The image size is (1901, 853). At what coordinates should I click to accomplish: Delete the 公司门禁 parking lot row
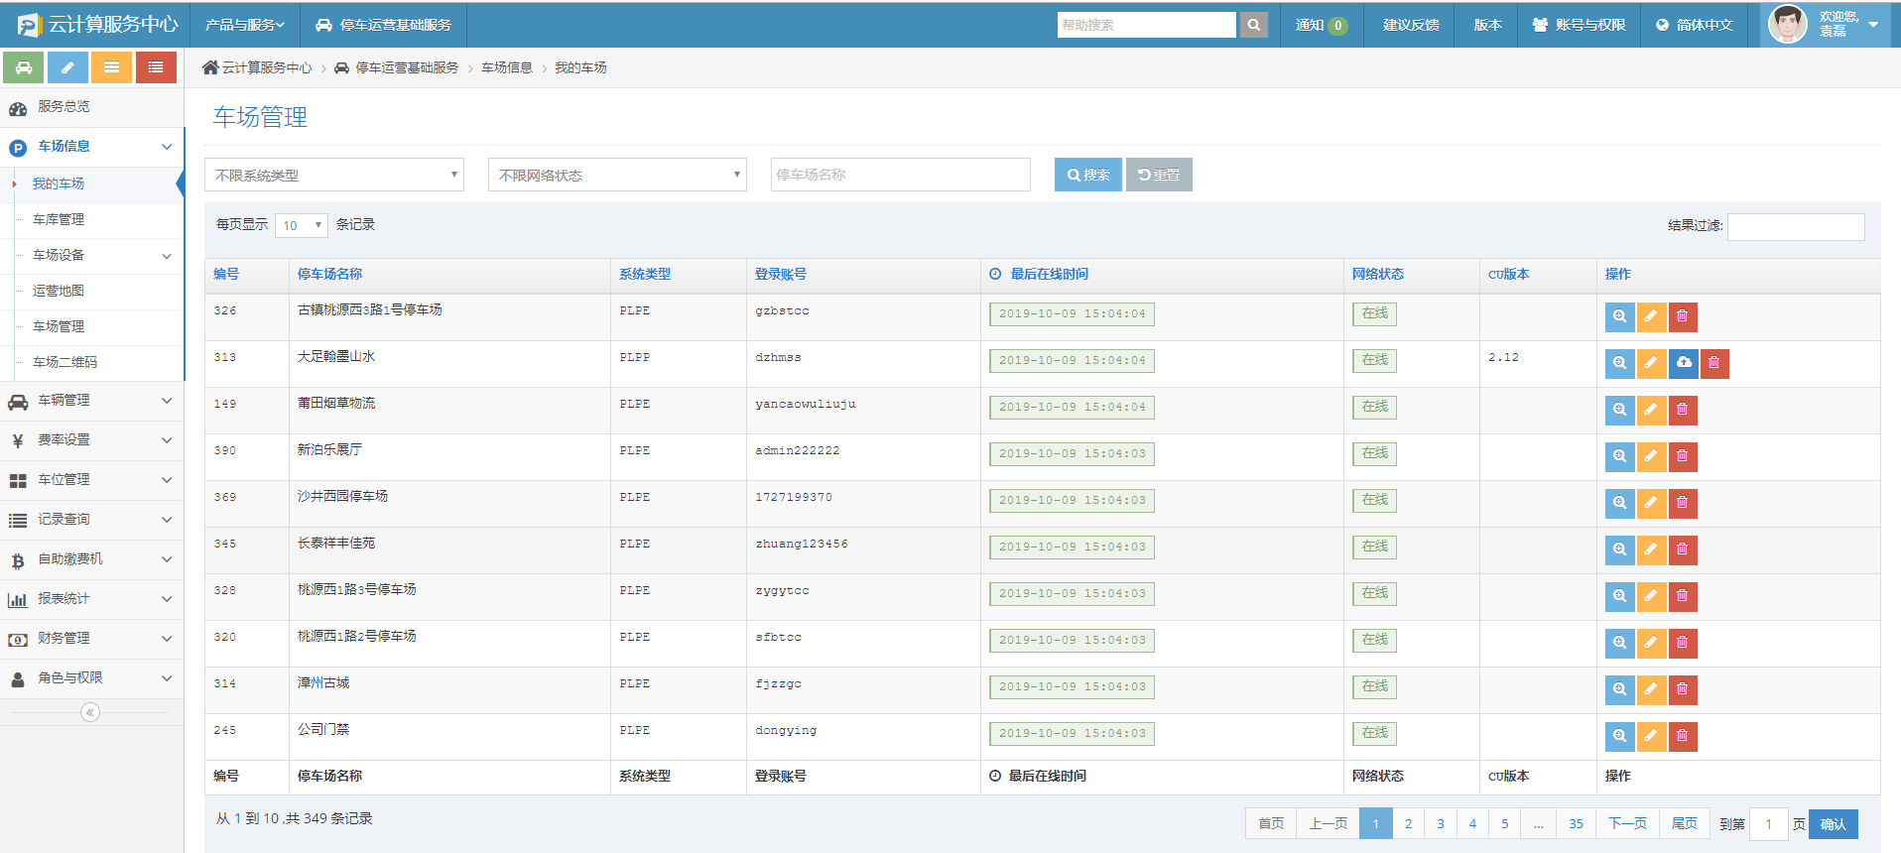coord(1683,737)
